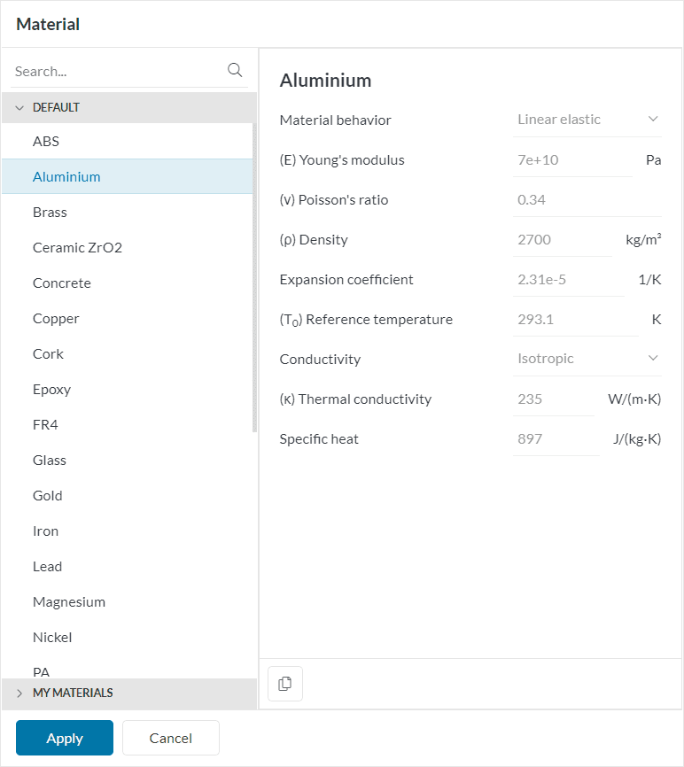Click the Cancel button
The height and width of the screenshot is (767, 684).
click(x=171, y=738)
